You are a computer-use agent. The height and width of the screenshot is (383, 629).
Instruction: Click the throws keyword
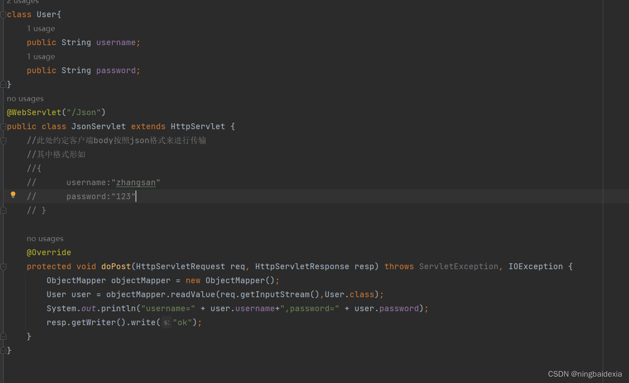click(399, 266)
